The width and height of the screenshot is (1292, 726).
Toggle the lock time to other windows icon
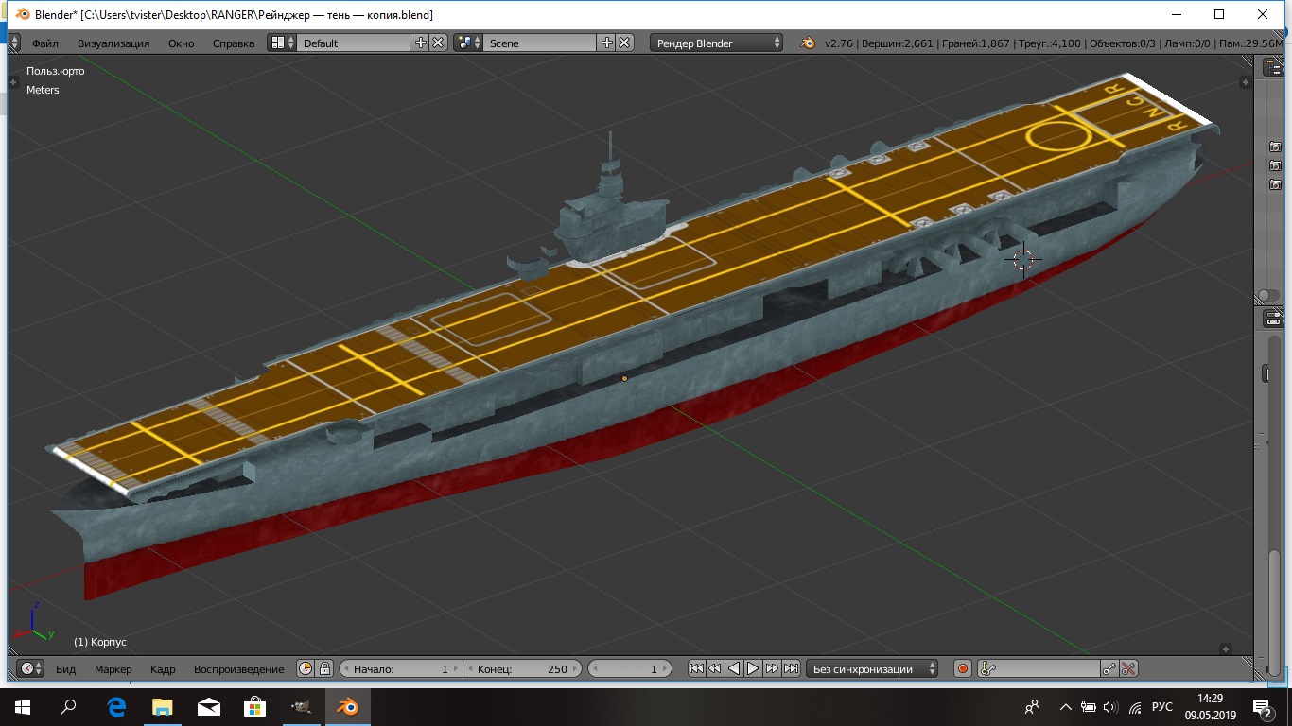(324, 668)
